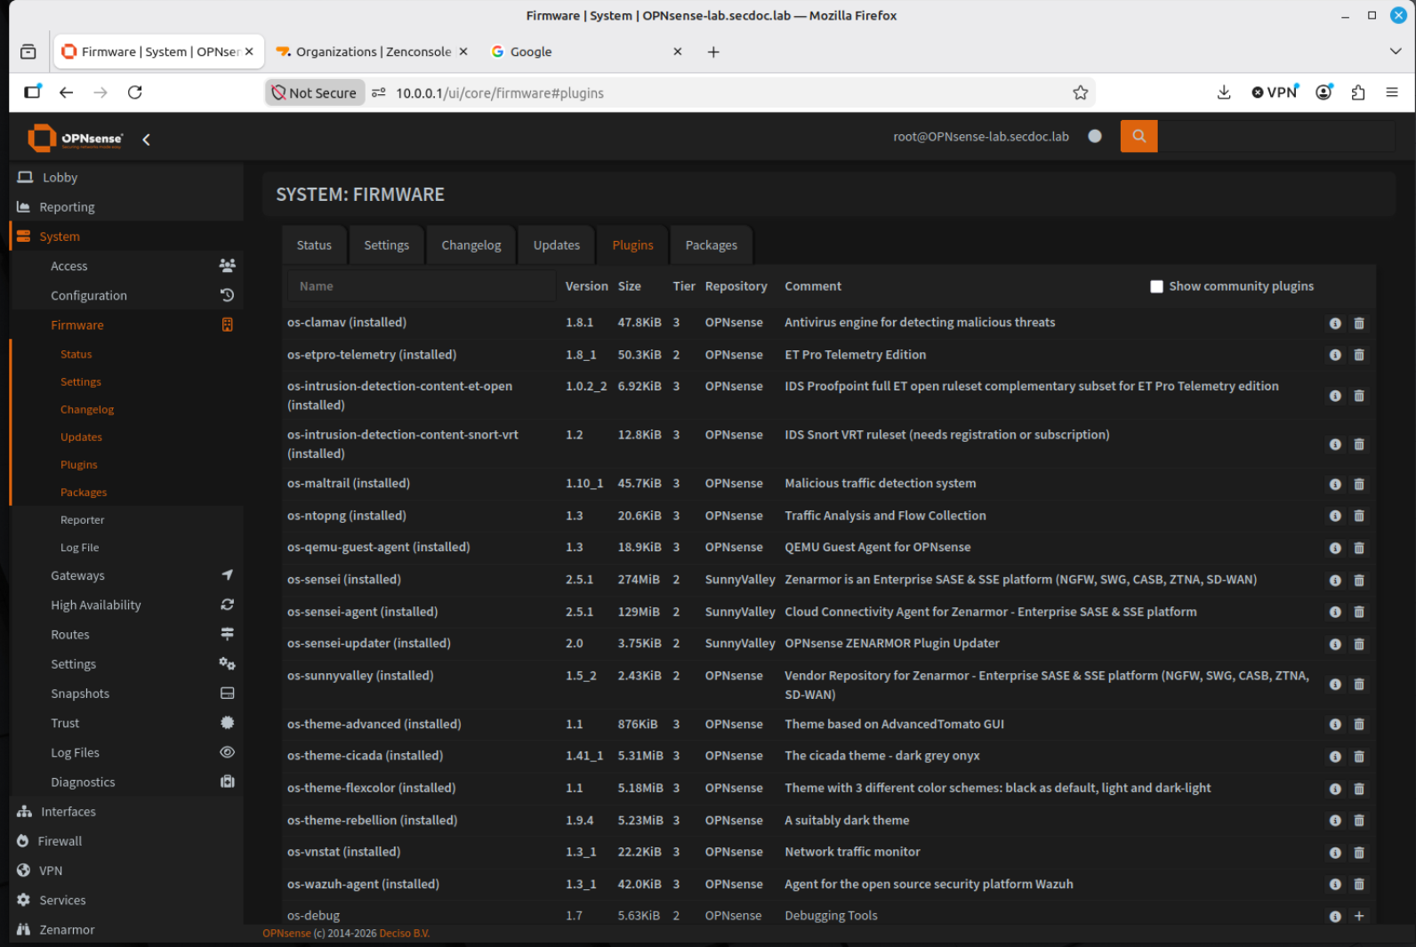1416x947 pixels.
Task: Open Reporter in the Firmware sidebar
Action: (x=83, y=520)
